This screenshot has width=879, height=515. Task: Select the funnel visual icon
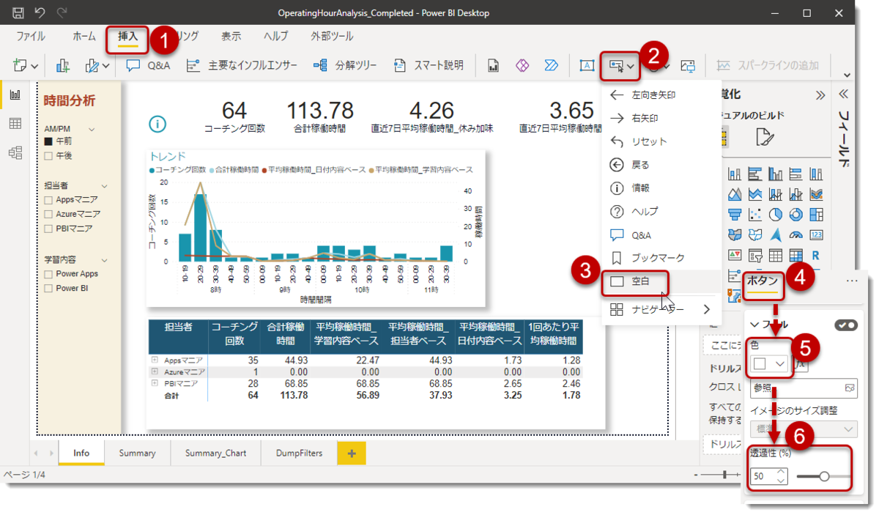pos(735,215)
